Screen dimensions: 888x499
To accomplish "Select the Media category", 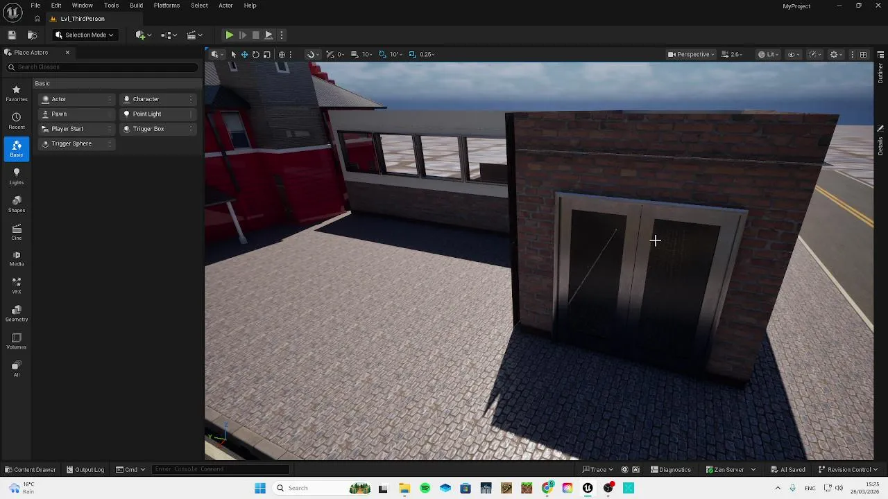I will pos(17,259).
